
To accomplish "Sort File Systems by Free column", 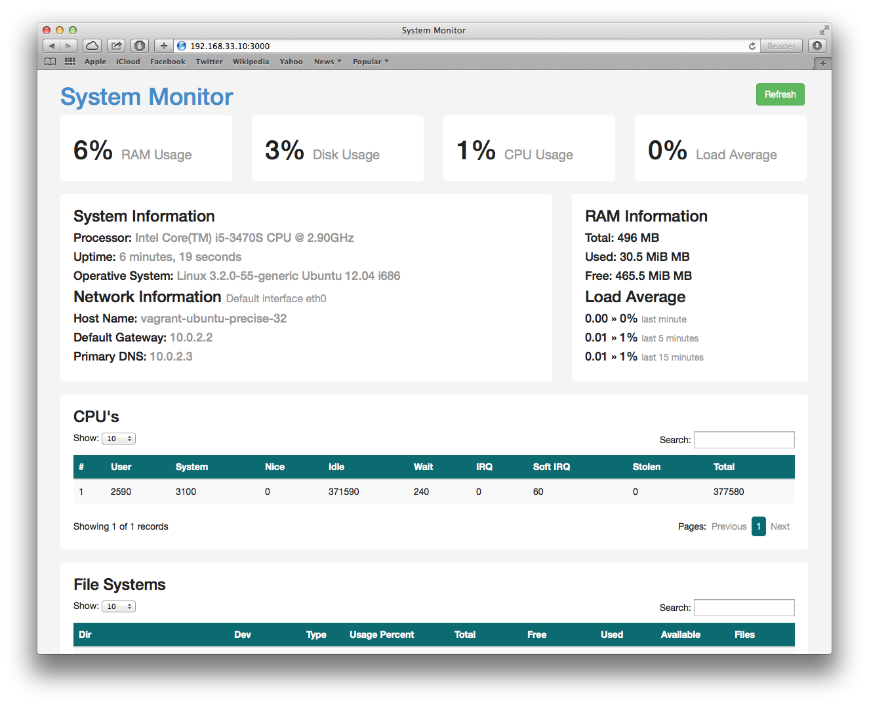I will click(x=537, y=635).
